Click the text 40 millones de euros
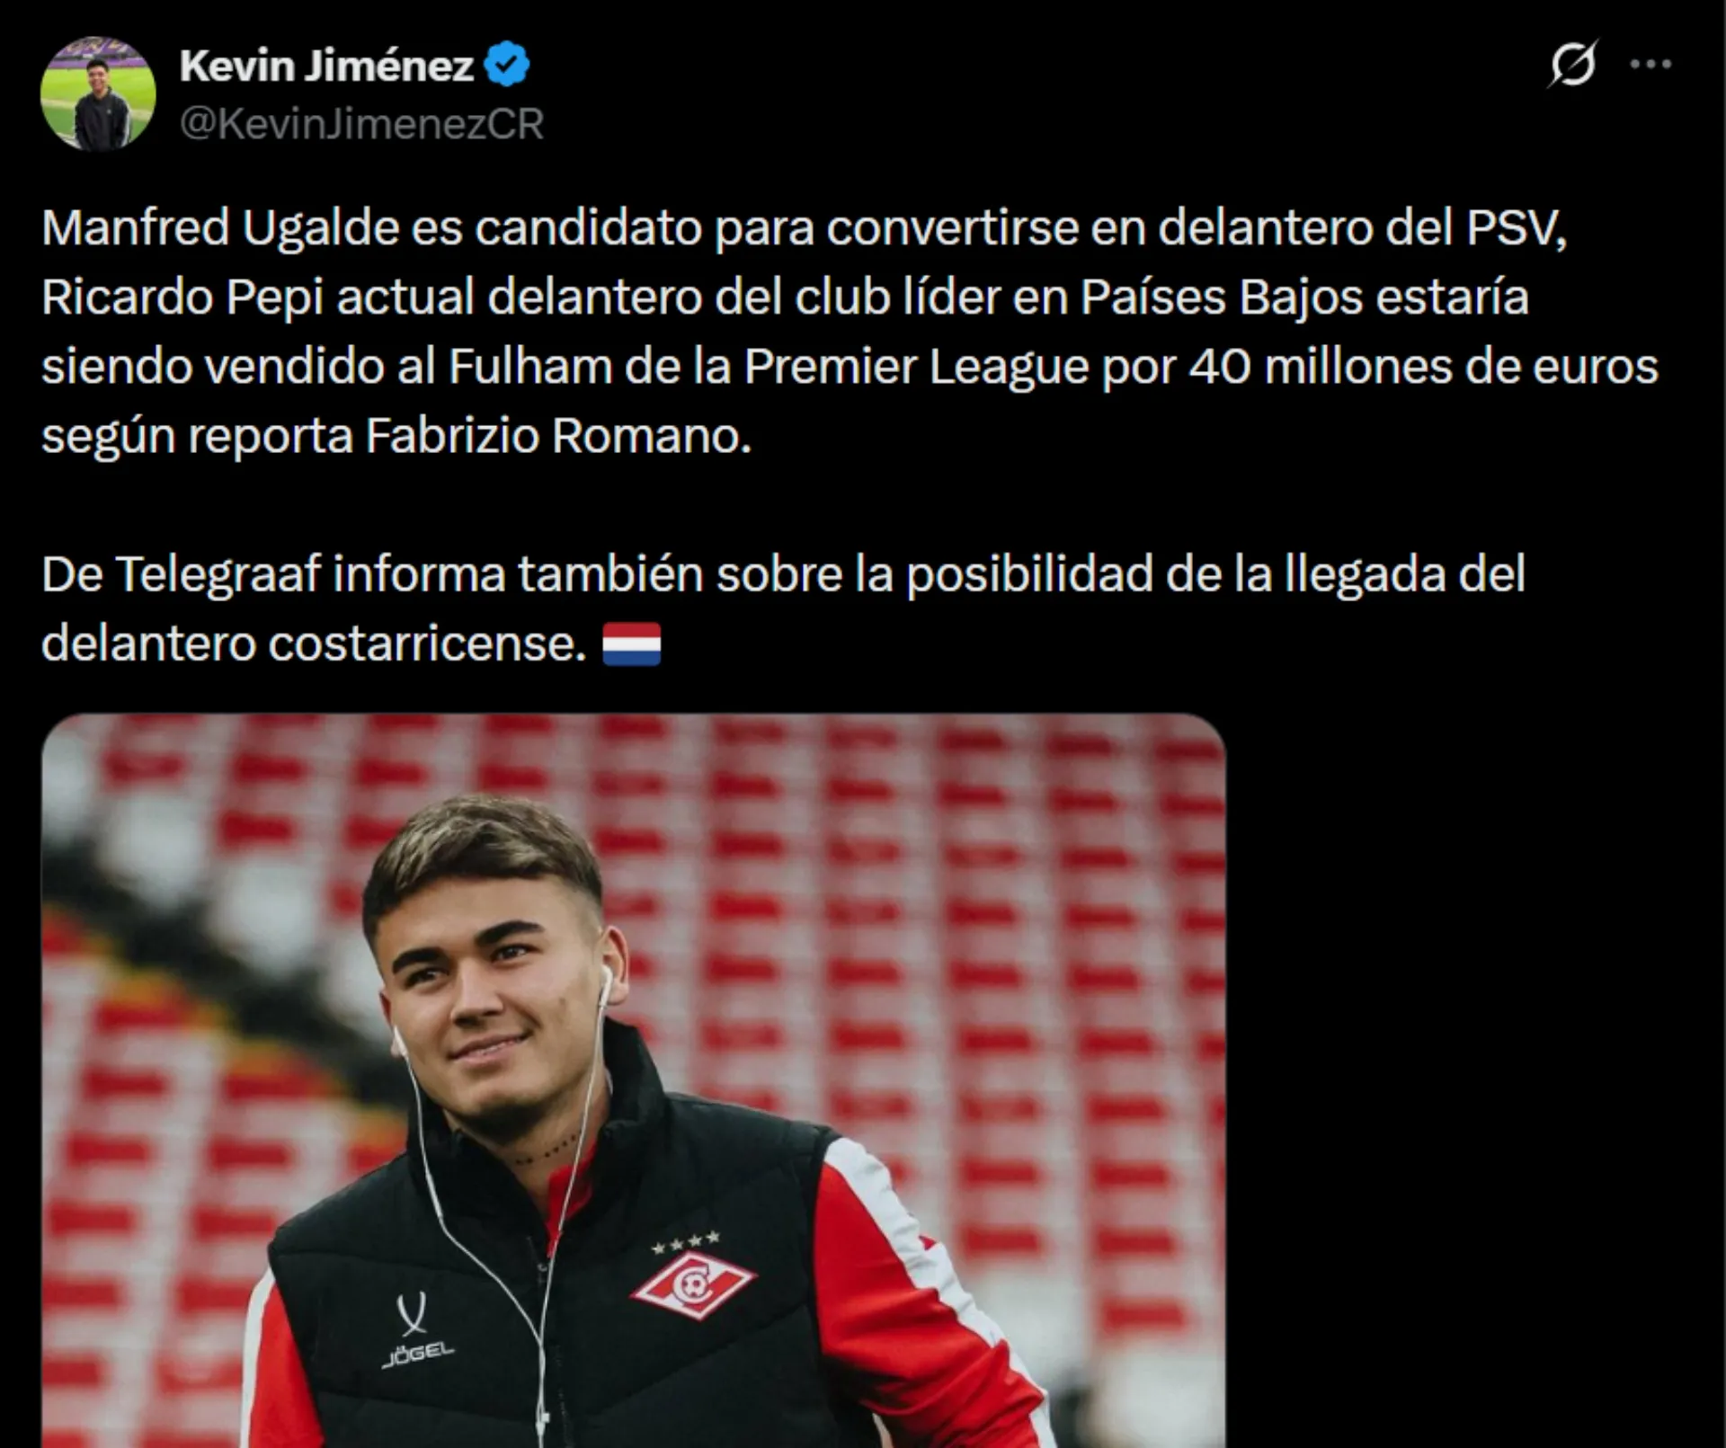This screenshot has height=1448, width=1726. coord(1423,367)
